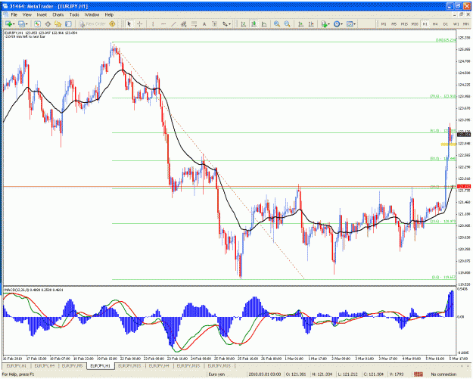Click the Indicators list icon
Image resolution: width=473 pixels, height=379 pixels.
pyautogui.click(x=324, y=24)
